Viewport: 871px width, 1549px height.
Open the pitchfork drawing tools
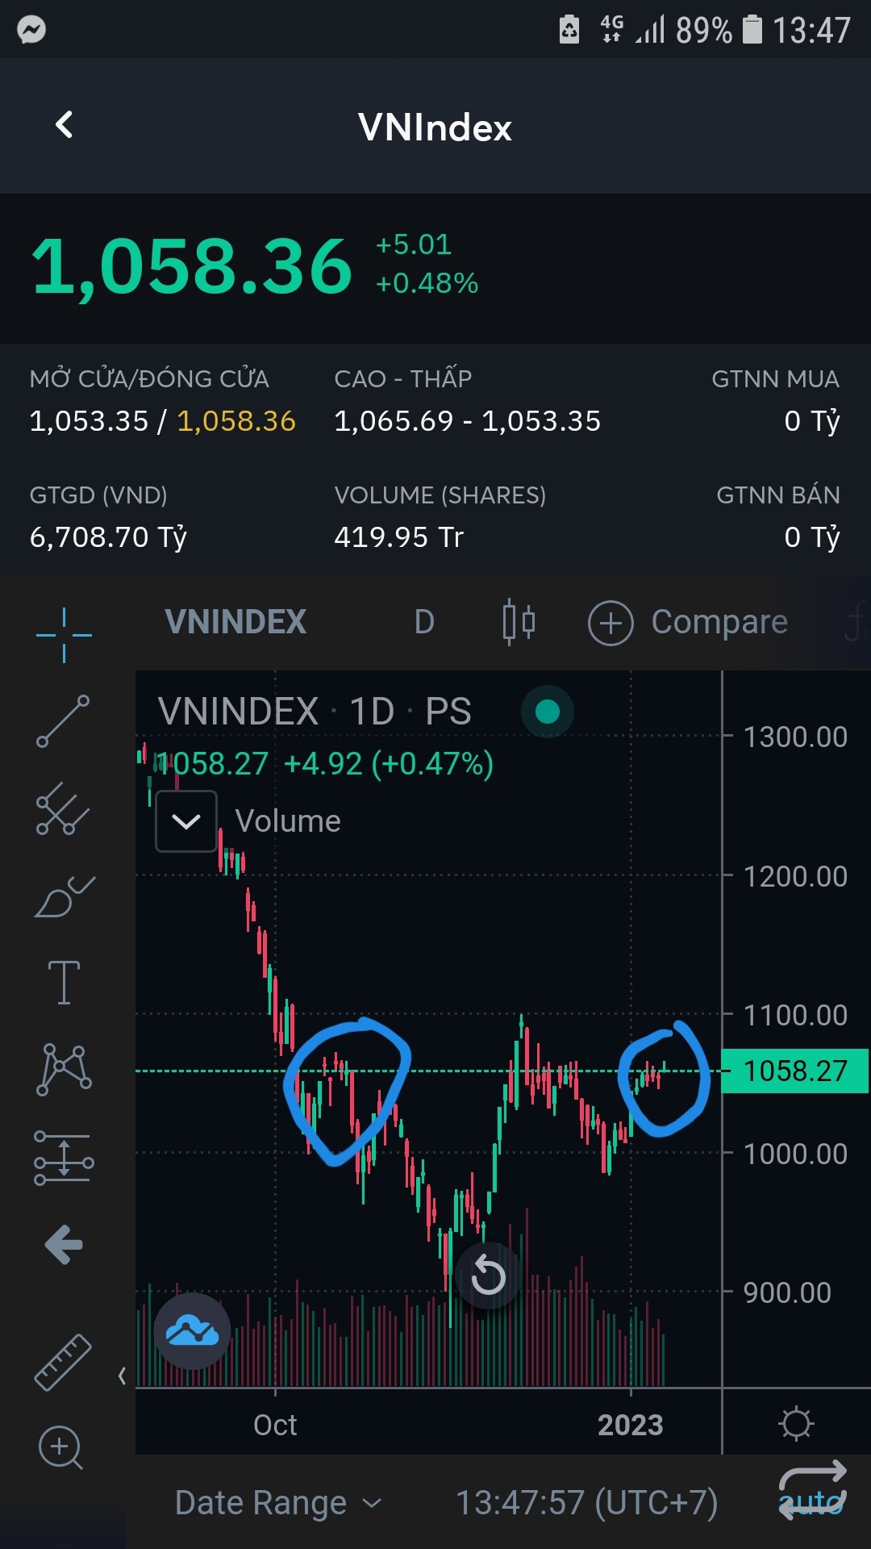point(63,808)
